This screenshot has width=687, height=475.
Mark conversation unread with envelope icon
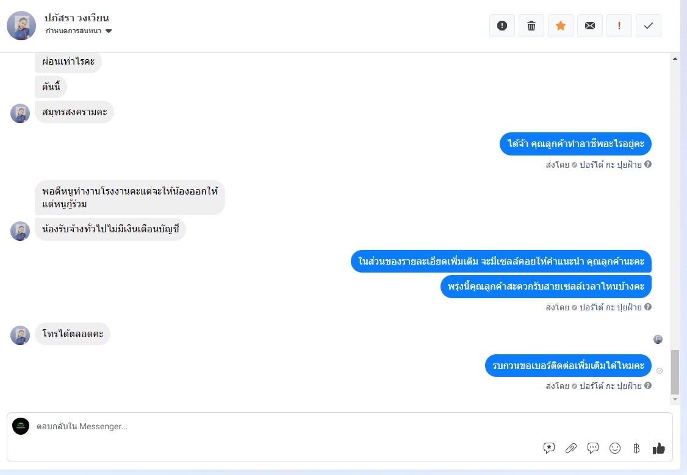(x=590, y=26)
